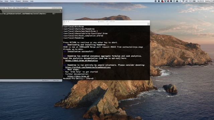Open the volume control icon
Screen dimensions: 214x120
[x=187, y=1]
